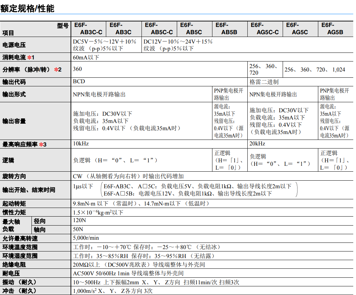The width and height of the screenshot is (356, 295).
Task: Click the 轴向 sub-label
Action: (40, 230)
